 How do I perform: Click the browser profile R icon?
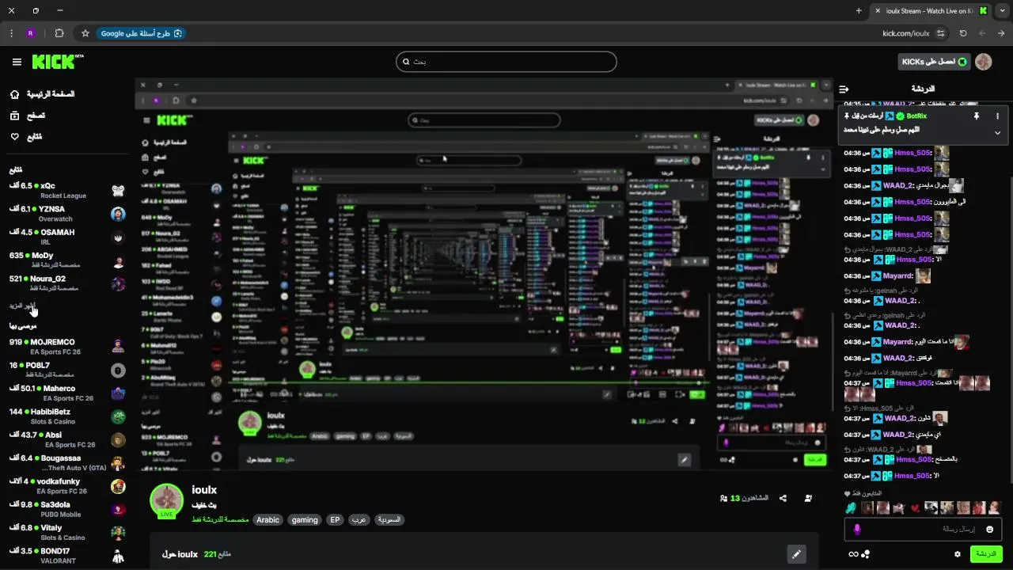pyautogui.click(x=31, y=33)
